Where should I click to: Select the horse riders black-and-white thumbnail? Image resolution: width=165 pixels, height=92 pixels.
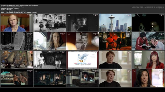click(x=50, y=23)
